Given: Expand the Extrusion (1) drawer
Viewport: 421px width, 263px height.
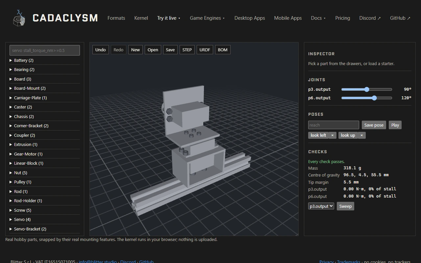Looking at the screenshot, I should pyautogui.click(x=44, y=144).
